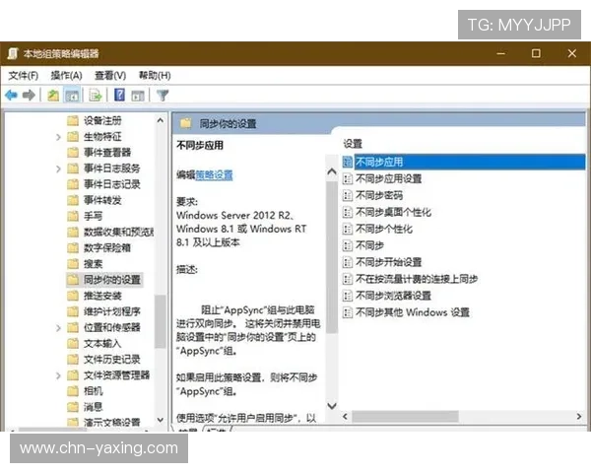Click settings list scroll-left arrow
Screen dimensions: 591x473
(346, 417)
